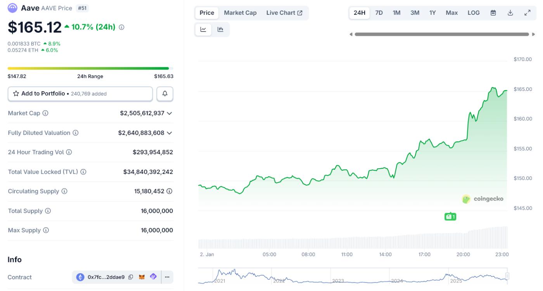Toggle LOG scale on the chart
The width and height of the screenshot is (543, 291).
(x=474, y=13)
